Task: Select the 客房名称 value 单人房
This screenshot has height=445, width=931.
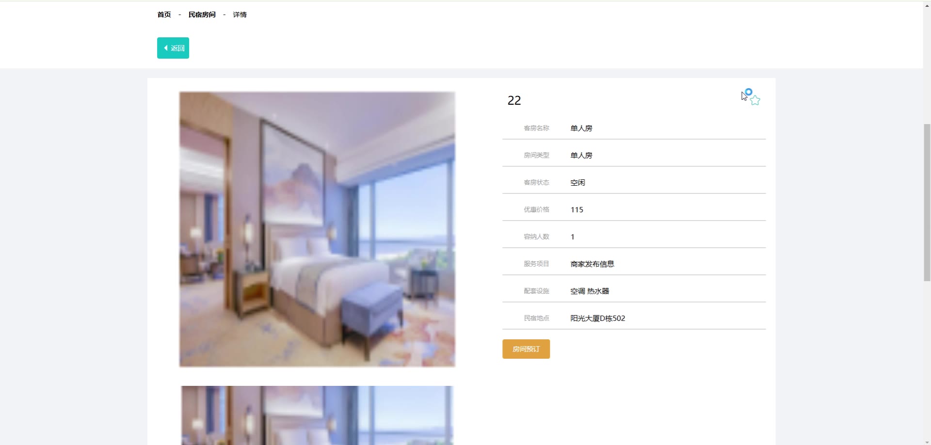Action: point(581,128)
